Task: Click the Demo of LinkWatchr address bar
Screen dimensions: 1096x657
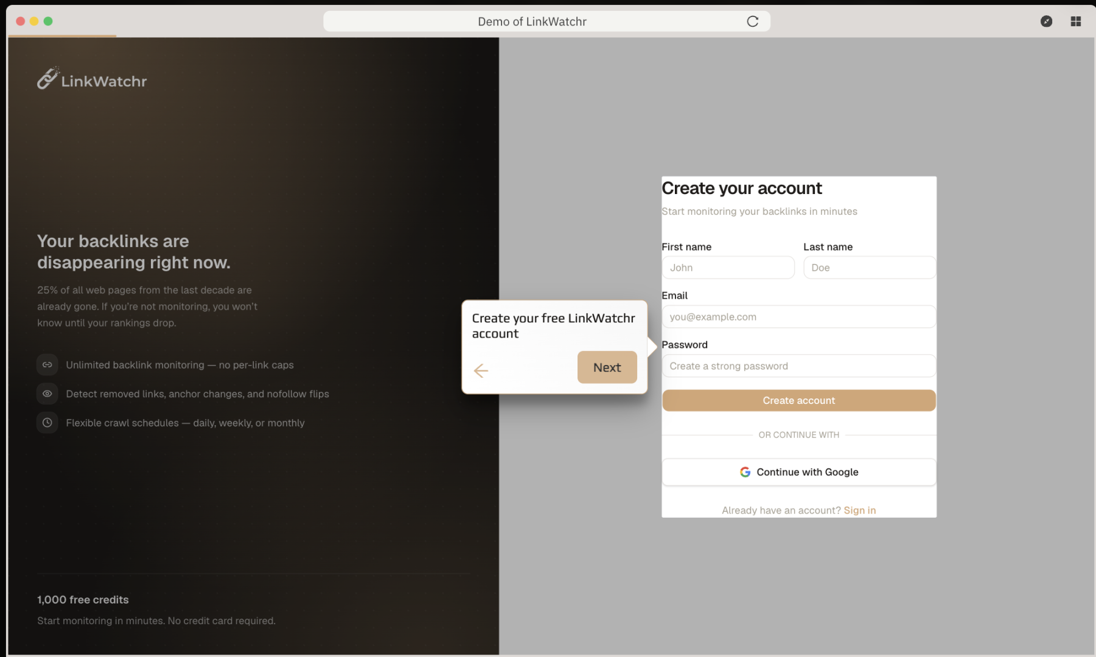Action: coord(546,21)
